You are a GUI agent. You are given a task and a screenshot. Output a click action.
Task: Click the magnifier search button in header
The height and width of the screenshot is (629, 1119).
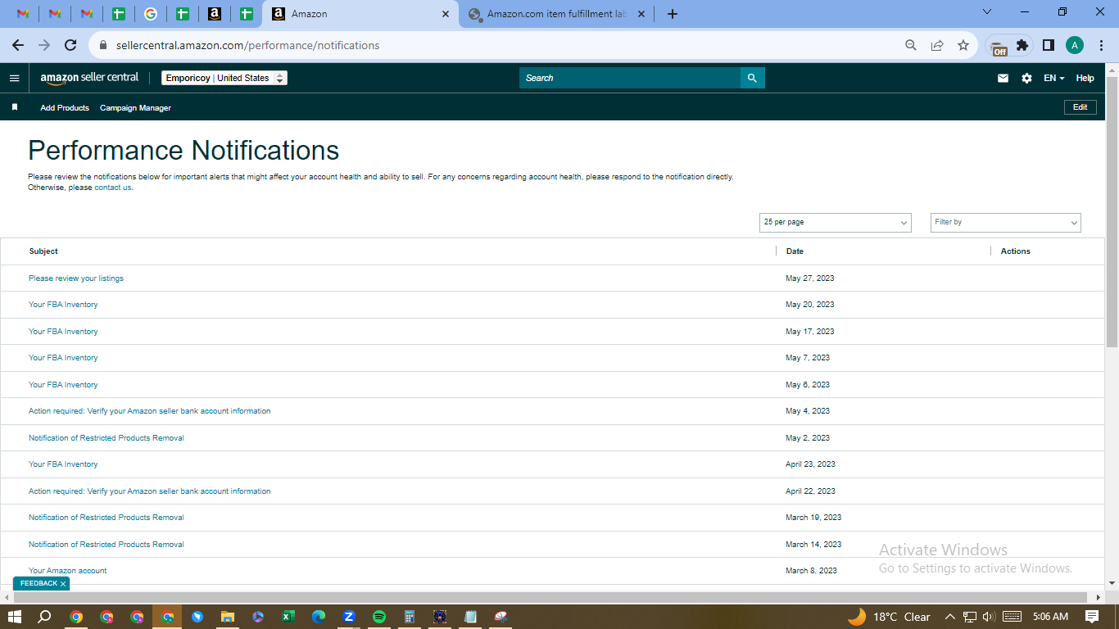point(752,78)
